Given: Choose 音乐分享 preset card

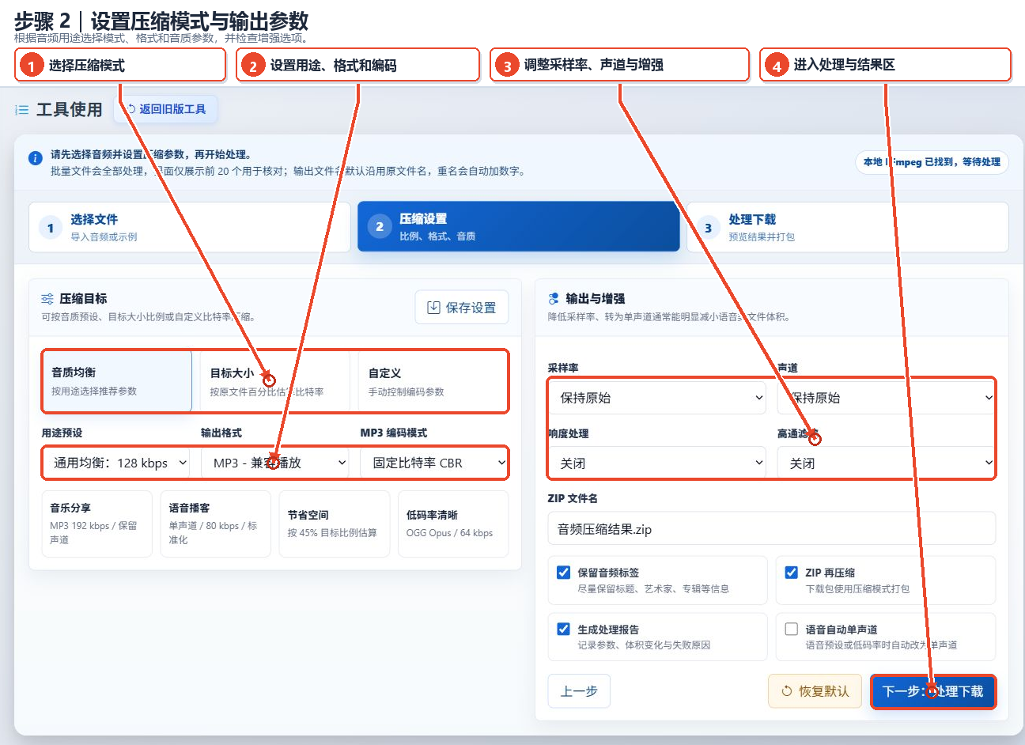Looking at the screenshot, I should pos(96,524).
